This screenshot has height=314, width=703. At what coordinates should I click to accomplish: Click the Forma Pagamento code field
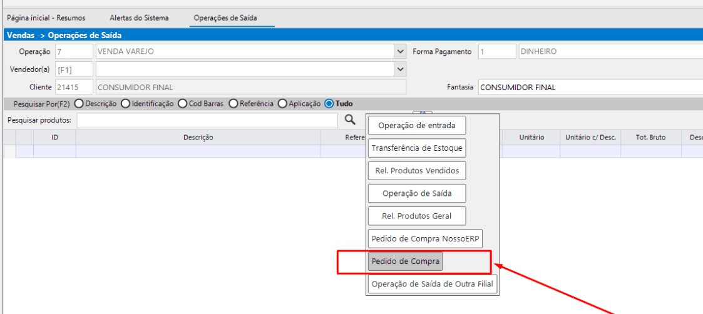click(497, 51)
